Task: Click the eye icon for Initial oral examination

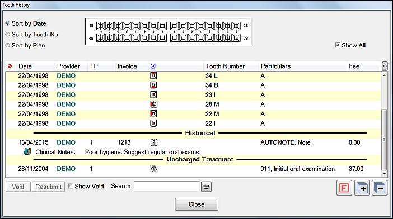Action: (x=154, y=169)
